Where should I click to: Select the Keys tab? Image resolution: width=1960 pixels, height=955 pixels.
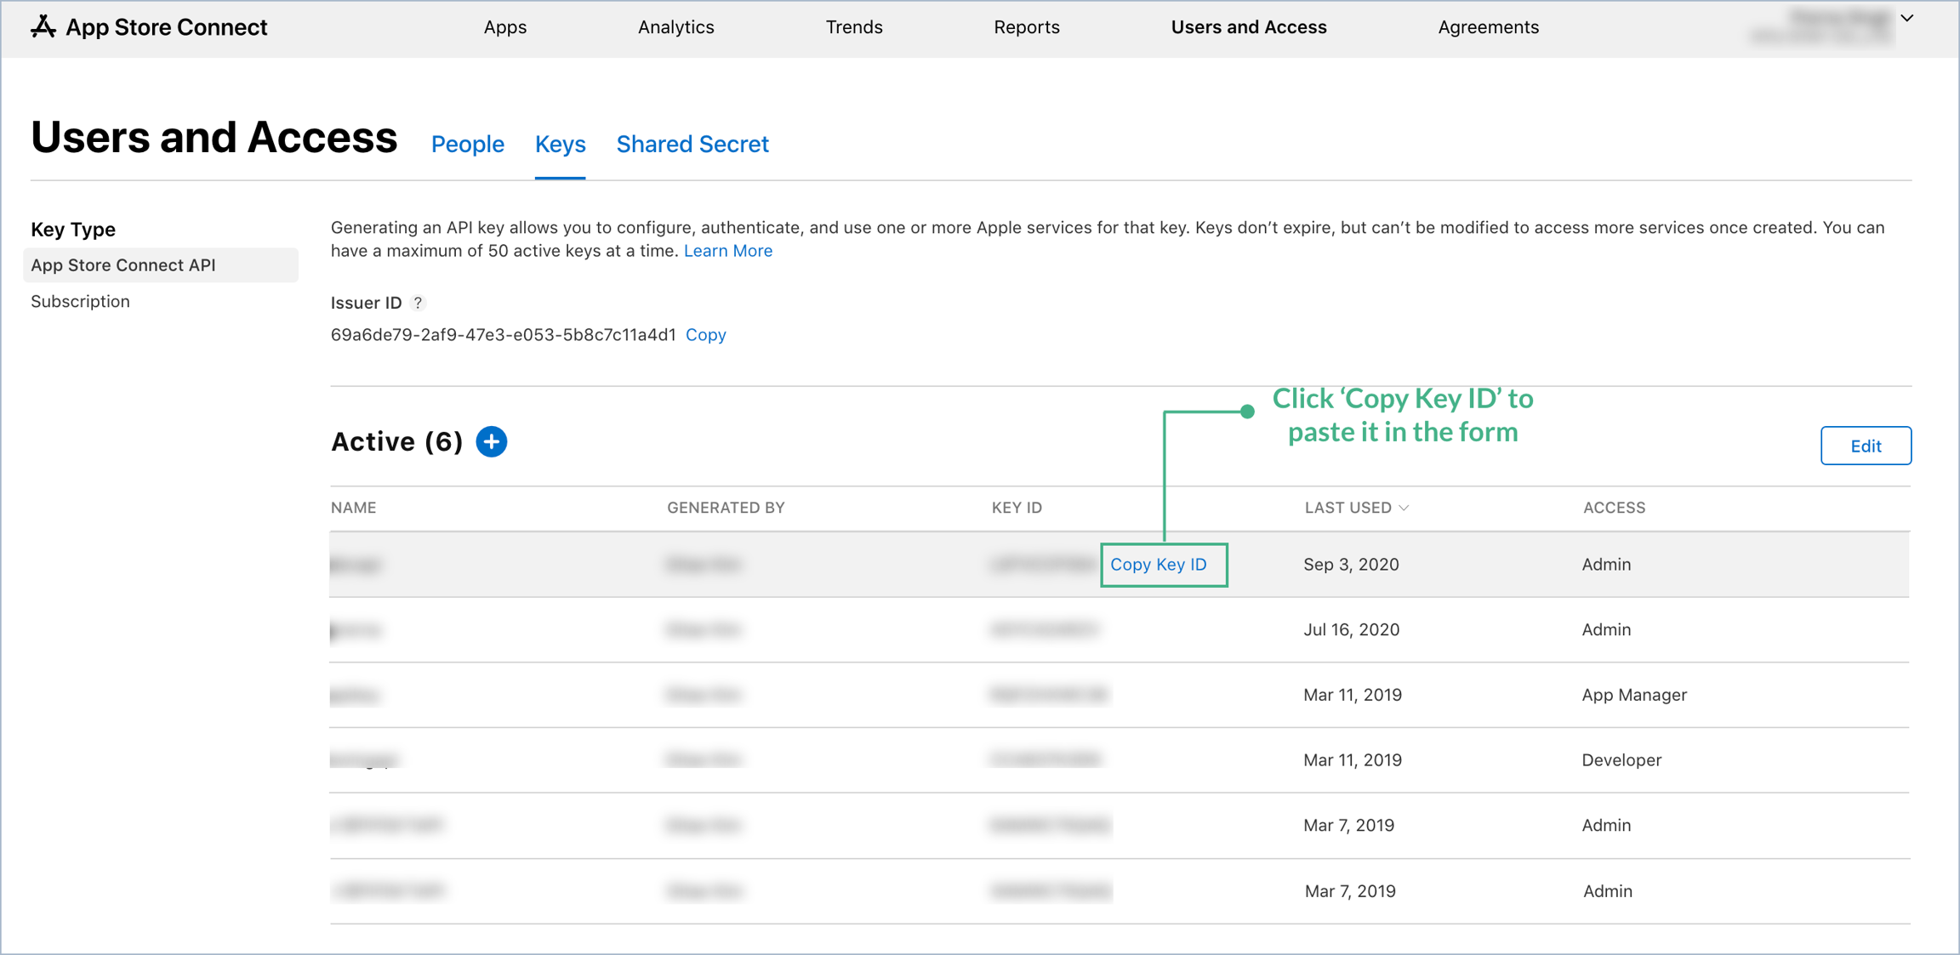point(560,145)
